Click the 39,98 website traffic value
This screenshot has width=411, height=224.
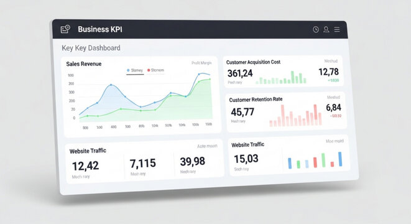pyautogui.click(x=192, y=161)
